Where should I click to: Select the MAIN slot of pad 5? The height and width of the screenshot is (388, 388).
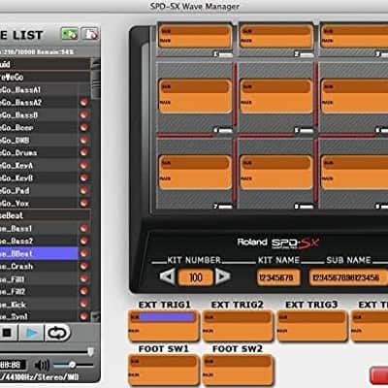click(x=275, y=103)
